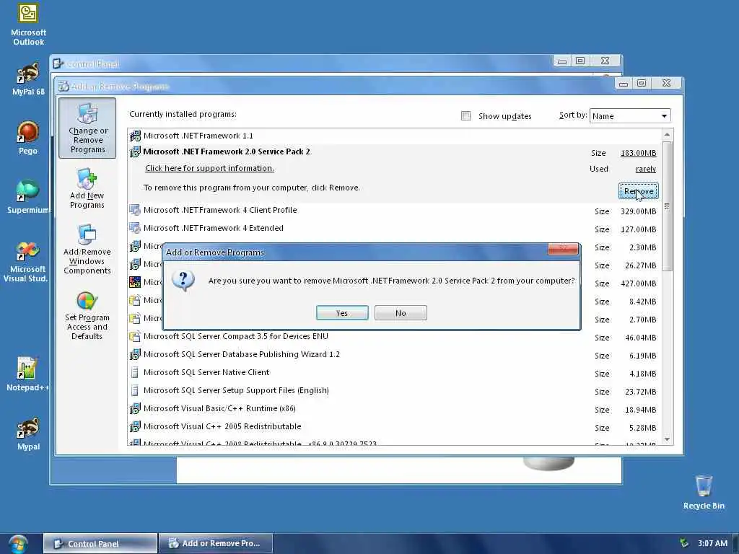Click the 427.00MB size value
The height and width of the screenshot is (554, 739).
[x=638, y=283]
